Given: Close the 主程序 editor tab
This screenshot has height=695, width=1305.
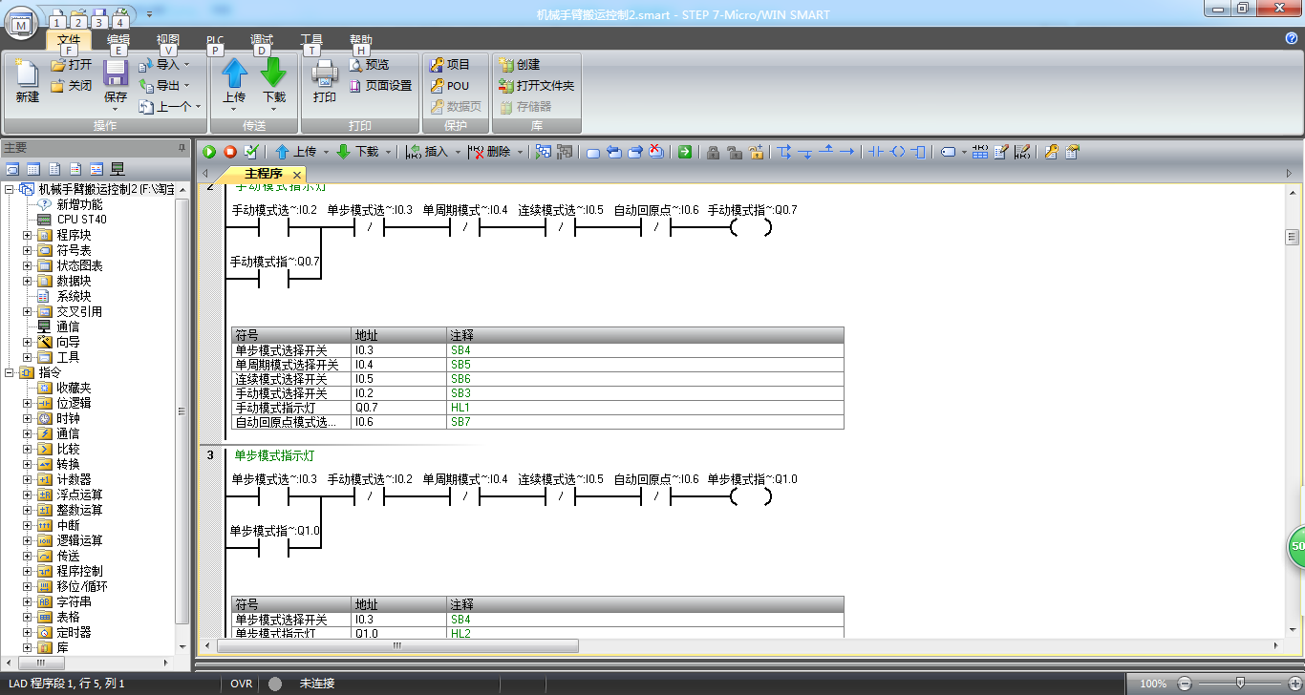Looking at the screenshot, I should pyautogui.click(x=297, y=176).
